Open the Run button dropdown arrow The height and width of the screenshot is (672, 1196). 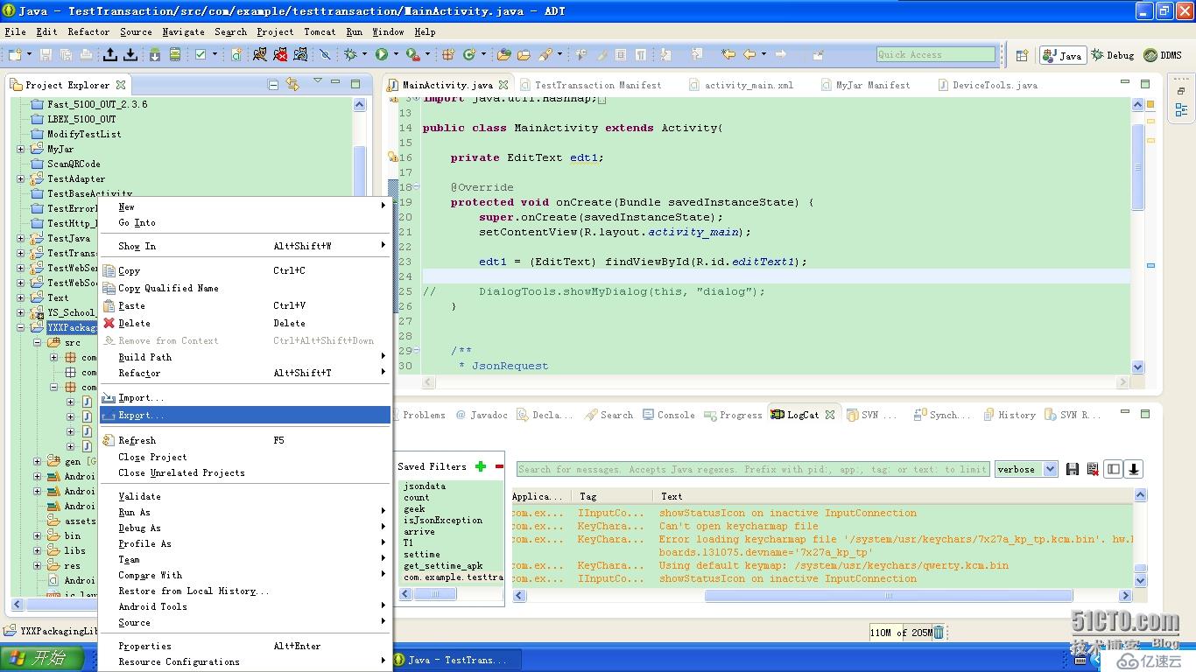[x=396, y=54]
